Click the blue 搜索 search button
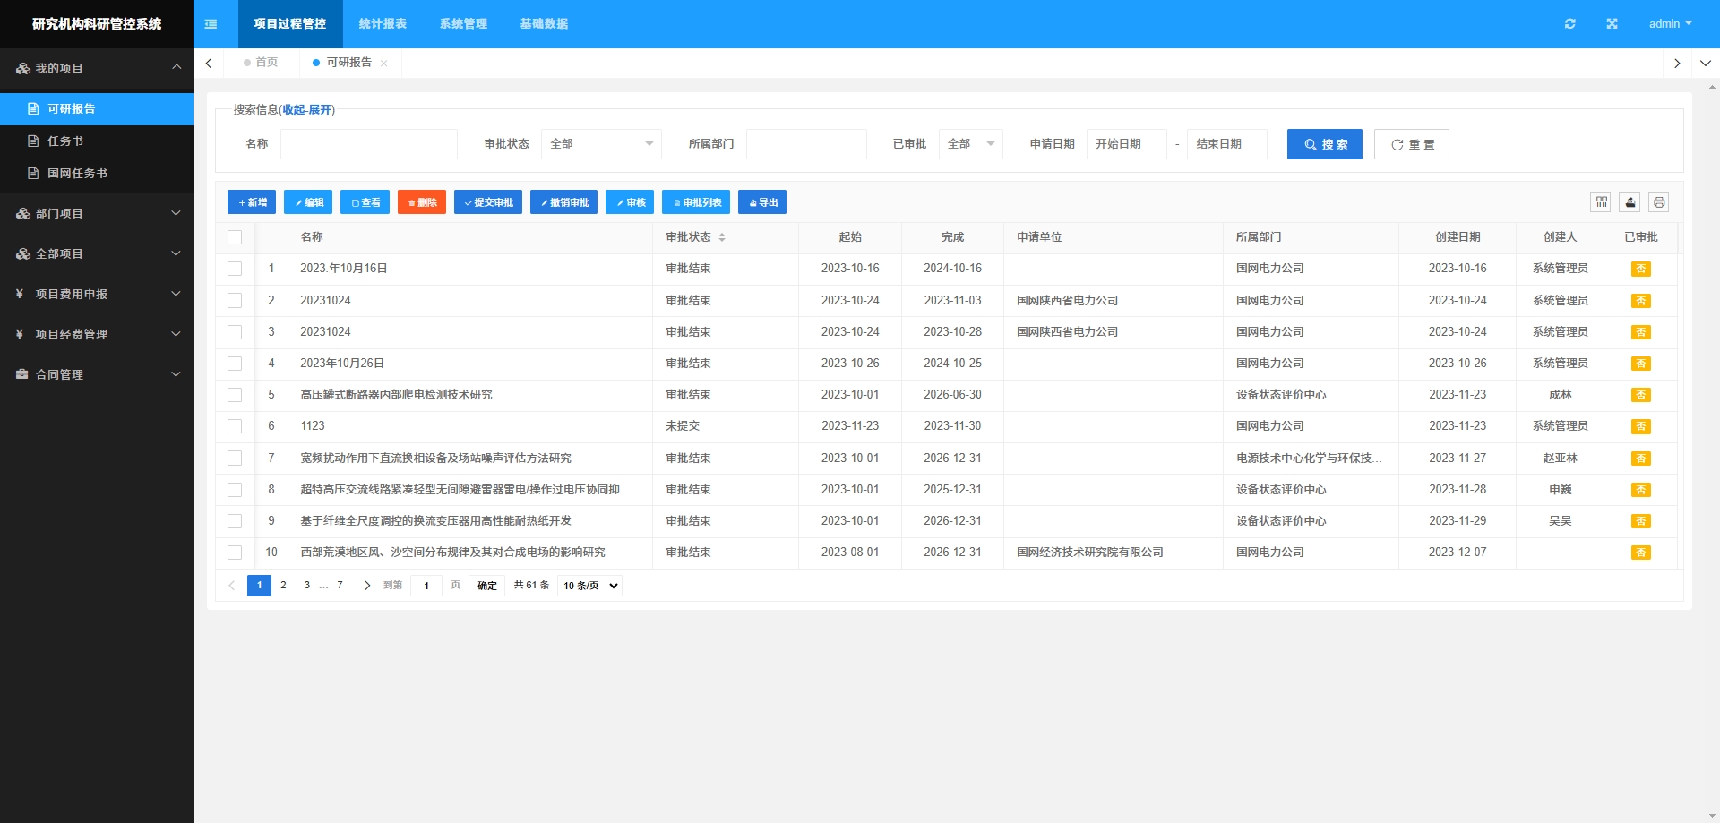1720x823 pixels. click(x=1324, y=144)
